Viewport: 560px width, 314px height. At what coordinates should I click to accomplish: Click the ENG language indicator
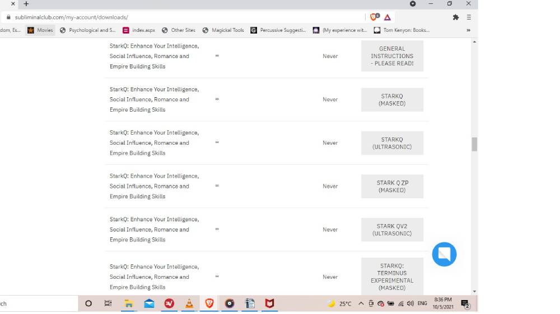click(422, 304)
